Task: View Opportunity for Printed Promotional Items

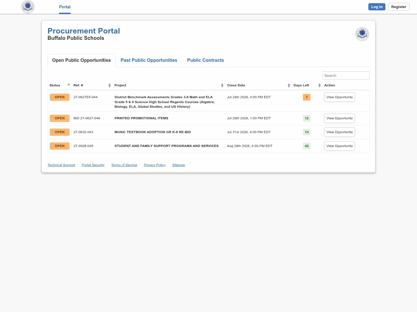Action: click(339, 118)
